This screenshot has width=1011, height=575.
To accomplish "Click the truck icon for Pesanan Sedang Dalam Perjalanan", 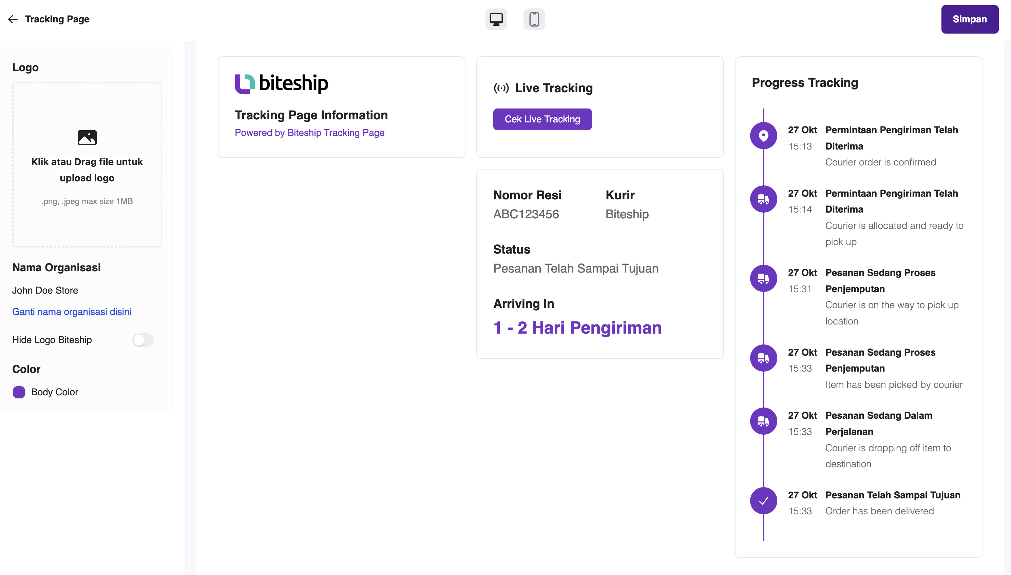I will (x=764, y=421).
